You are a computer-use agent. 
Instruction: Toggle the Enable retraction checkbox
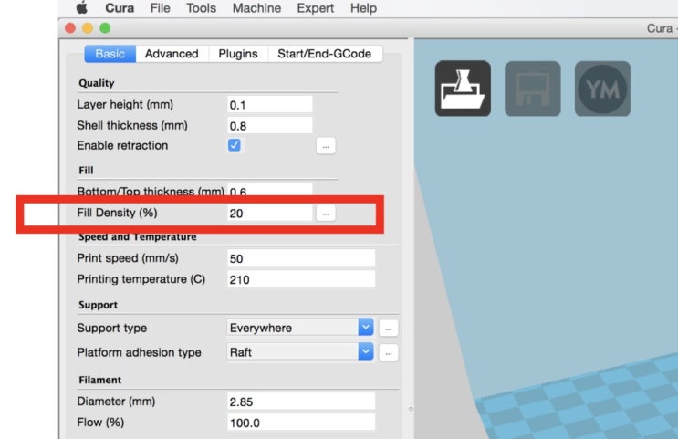pos(234,145)
